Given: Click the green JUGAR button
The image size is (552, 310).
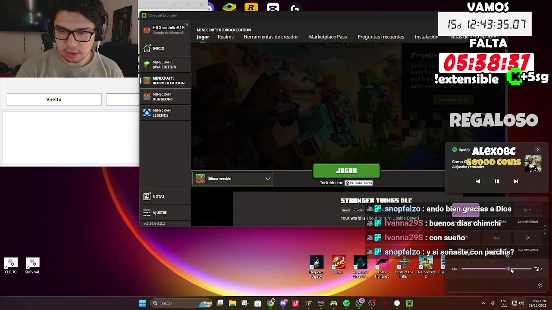Looking at the screenshot, I should pyautogui.click(x=346, y=171).
